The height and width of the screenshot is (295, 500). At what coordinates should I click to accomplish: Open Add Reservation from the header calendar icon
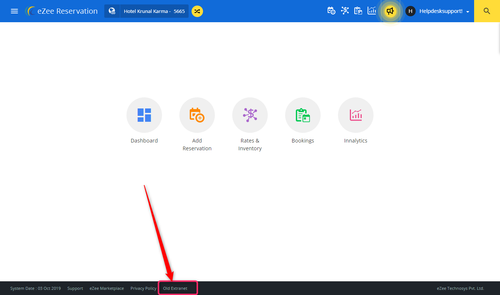click(331, 11)
